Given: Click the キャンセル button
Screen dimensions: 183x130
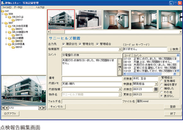Looking at the screenshot, I should [57, 107].
